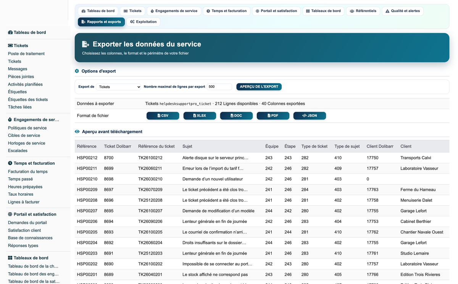The height and width of the screenshot is (284, 458).
Task: Open Heures prépayées in sidebar
Action: pos(25,187)
